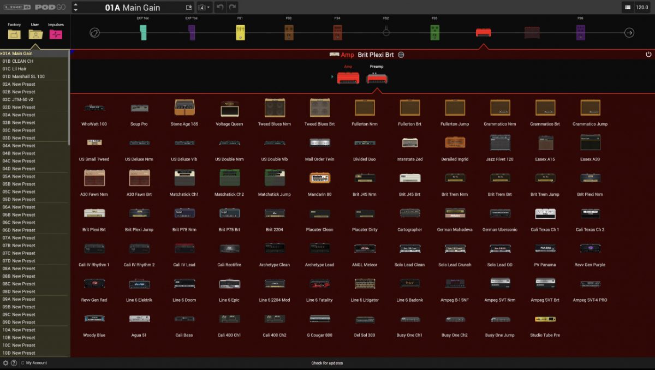Click the red amp block in signal chain

click(x=483, y=33)
